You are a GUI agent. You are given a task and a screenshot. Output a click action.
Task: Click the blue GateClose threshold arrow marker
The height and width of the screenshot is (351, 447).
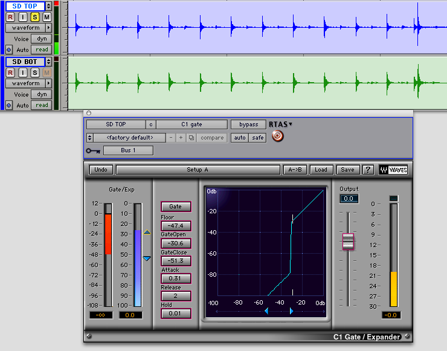(x=147, y=259)
